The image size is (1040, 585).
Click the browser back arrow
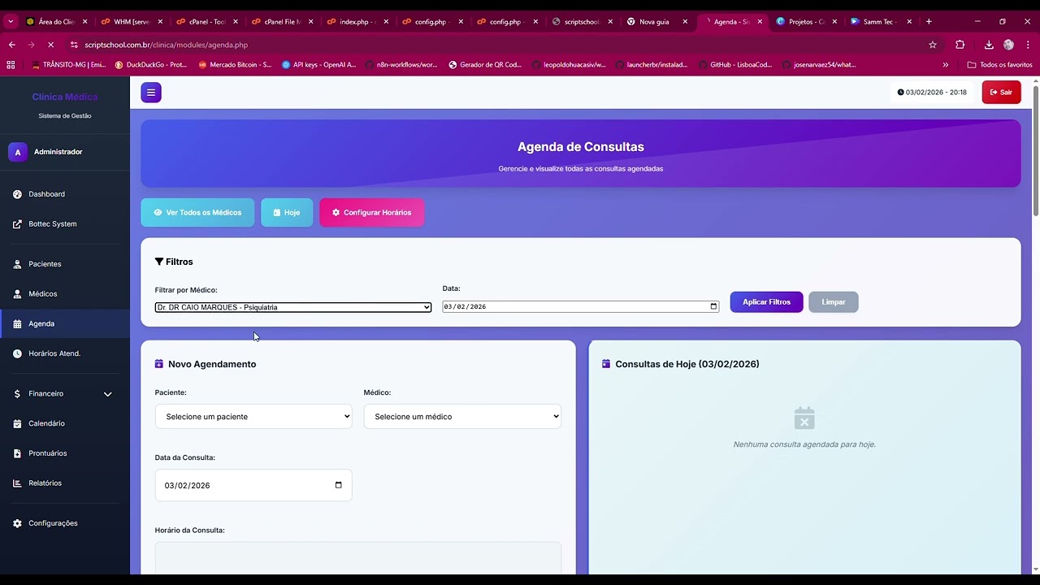pyautogui.click(x=11, y=45)
